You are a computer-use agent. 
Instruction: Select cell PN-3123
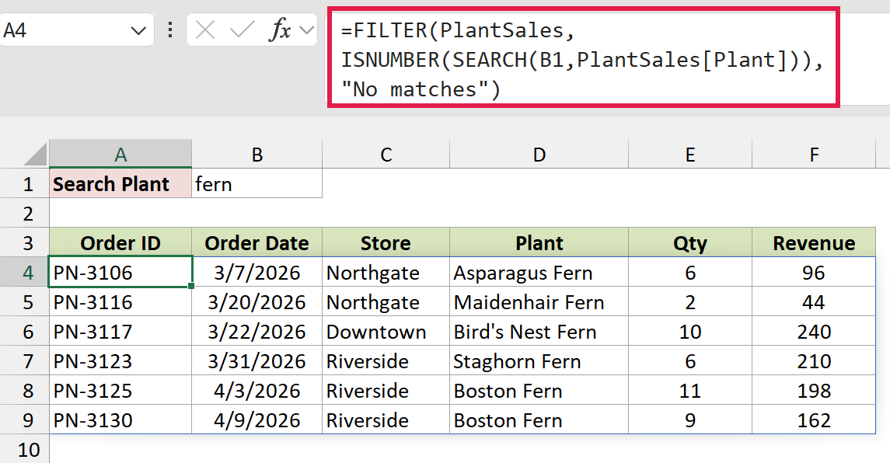coord(120,361)
